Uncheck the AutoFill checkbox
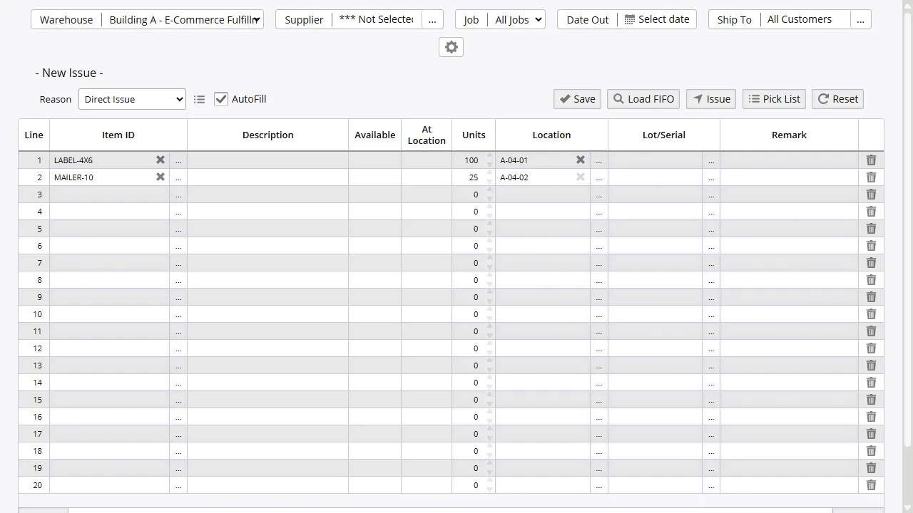913x513 pixels. click(x=221, y=98)
